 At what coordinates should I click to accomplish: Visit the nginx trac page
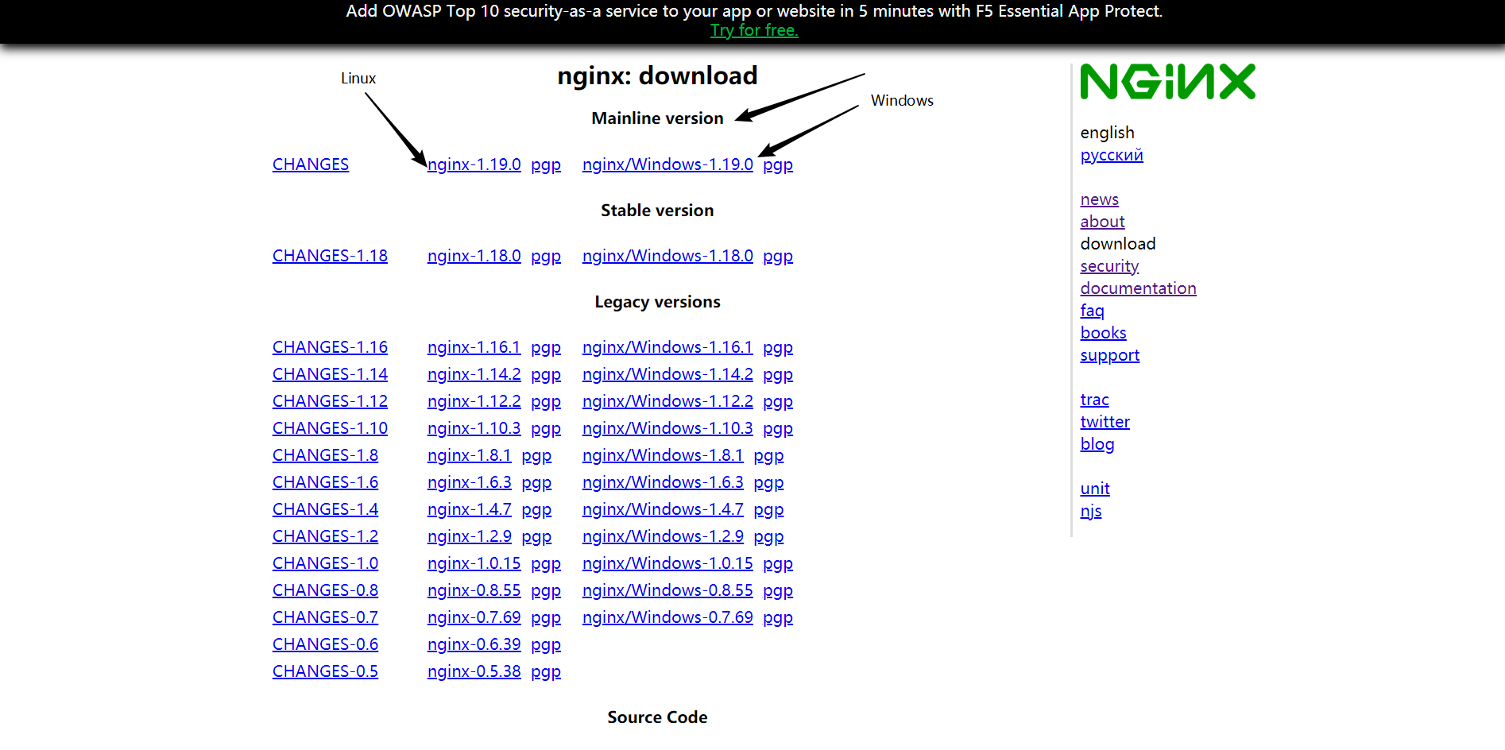[x=1094, y=399]
